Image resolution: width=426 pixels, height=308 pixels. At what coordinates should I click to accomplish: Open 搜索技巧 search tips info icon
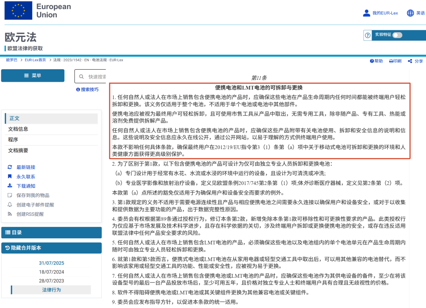point(78,90)
